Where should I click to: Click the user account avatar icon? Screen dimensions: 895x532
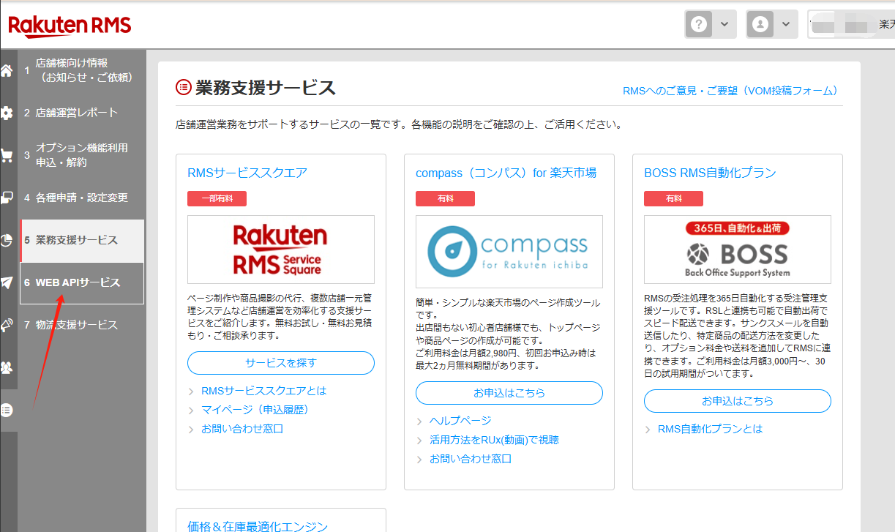(x=761, y=24)
